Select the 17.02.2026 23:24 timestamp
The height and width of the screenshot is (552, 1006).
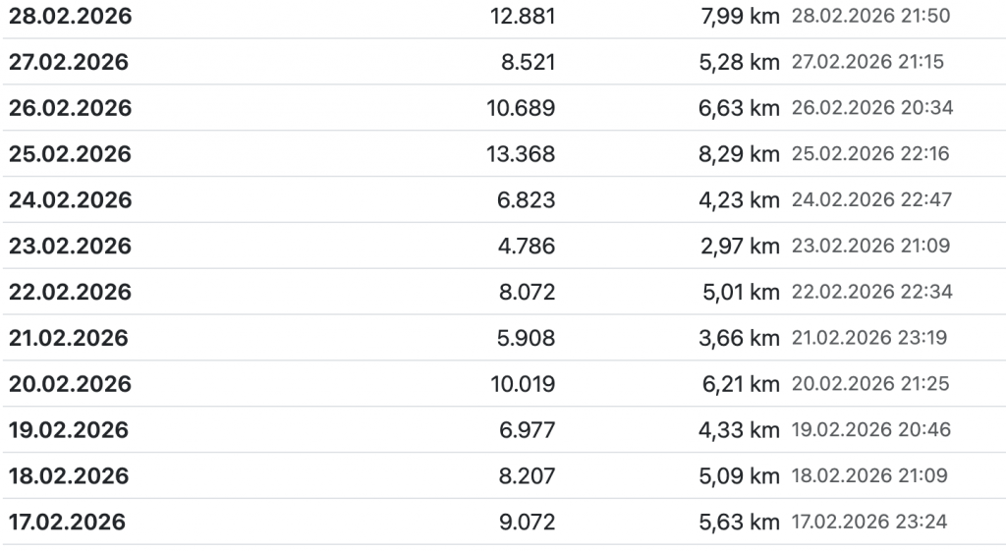tap(869, 522)
